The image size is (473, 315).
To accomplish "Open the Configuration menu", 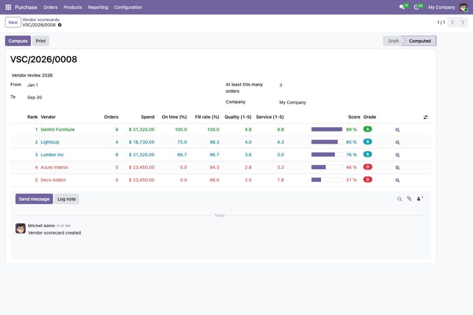I will (x=128, y=7).
